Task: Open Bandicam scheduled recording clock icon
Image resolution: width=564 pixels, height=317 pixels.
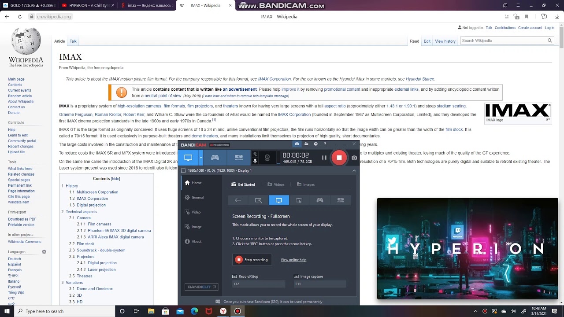Action: (x=315, y=144)
